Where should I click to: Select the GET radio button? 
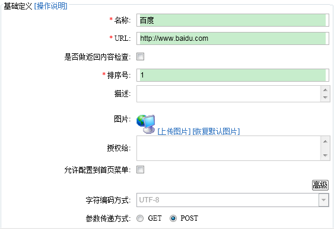pos(140,218)
